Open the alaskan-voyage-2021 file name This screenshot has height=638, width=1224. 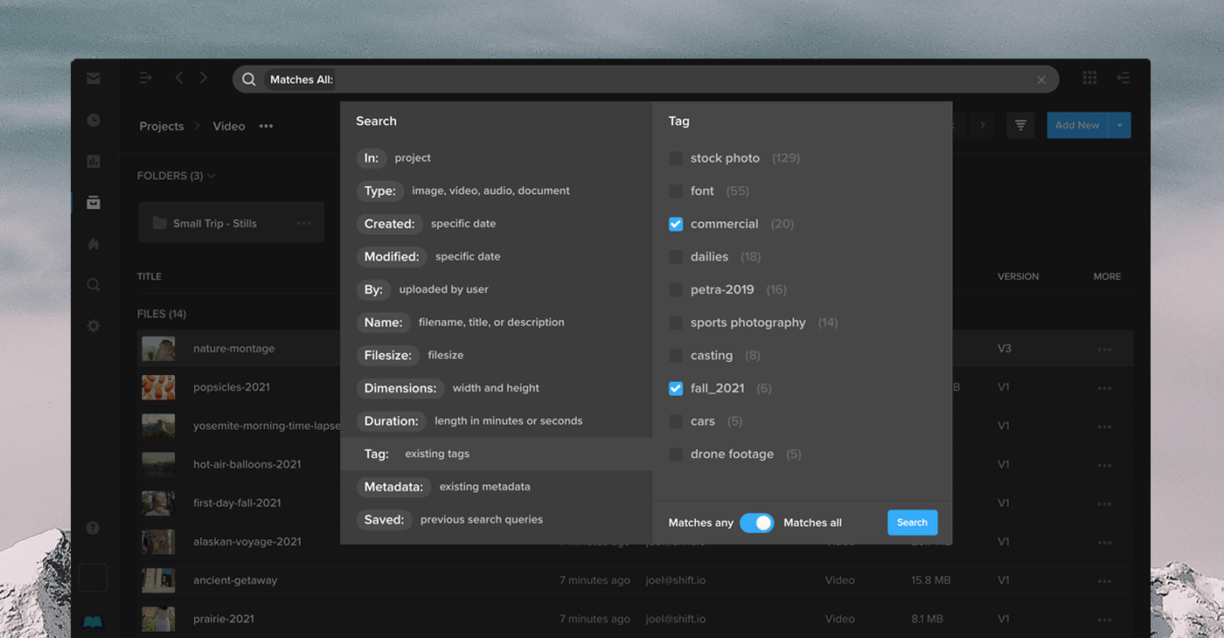(247, 542)
